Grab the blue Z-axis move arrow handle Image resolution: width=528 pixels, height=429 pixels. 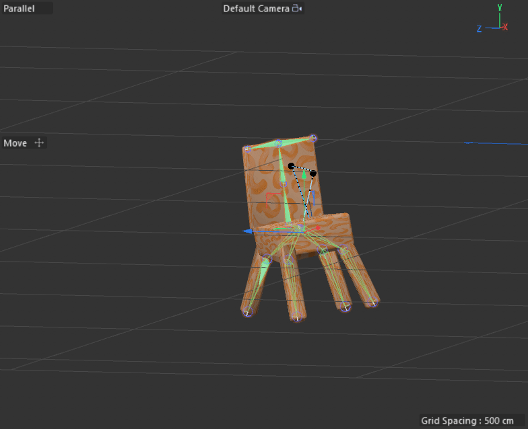248,231
